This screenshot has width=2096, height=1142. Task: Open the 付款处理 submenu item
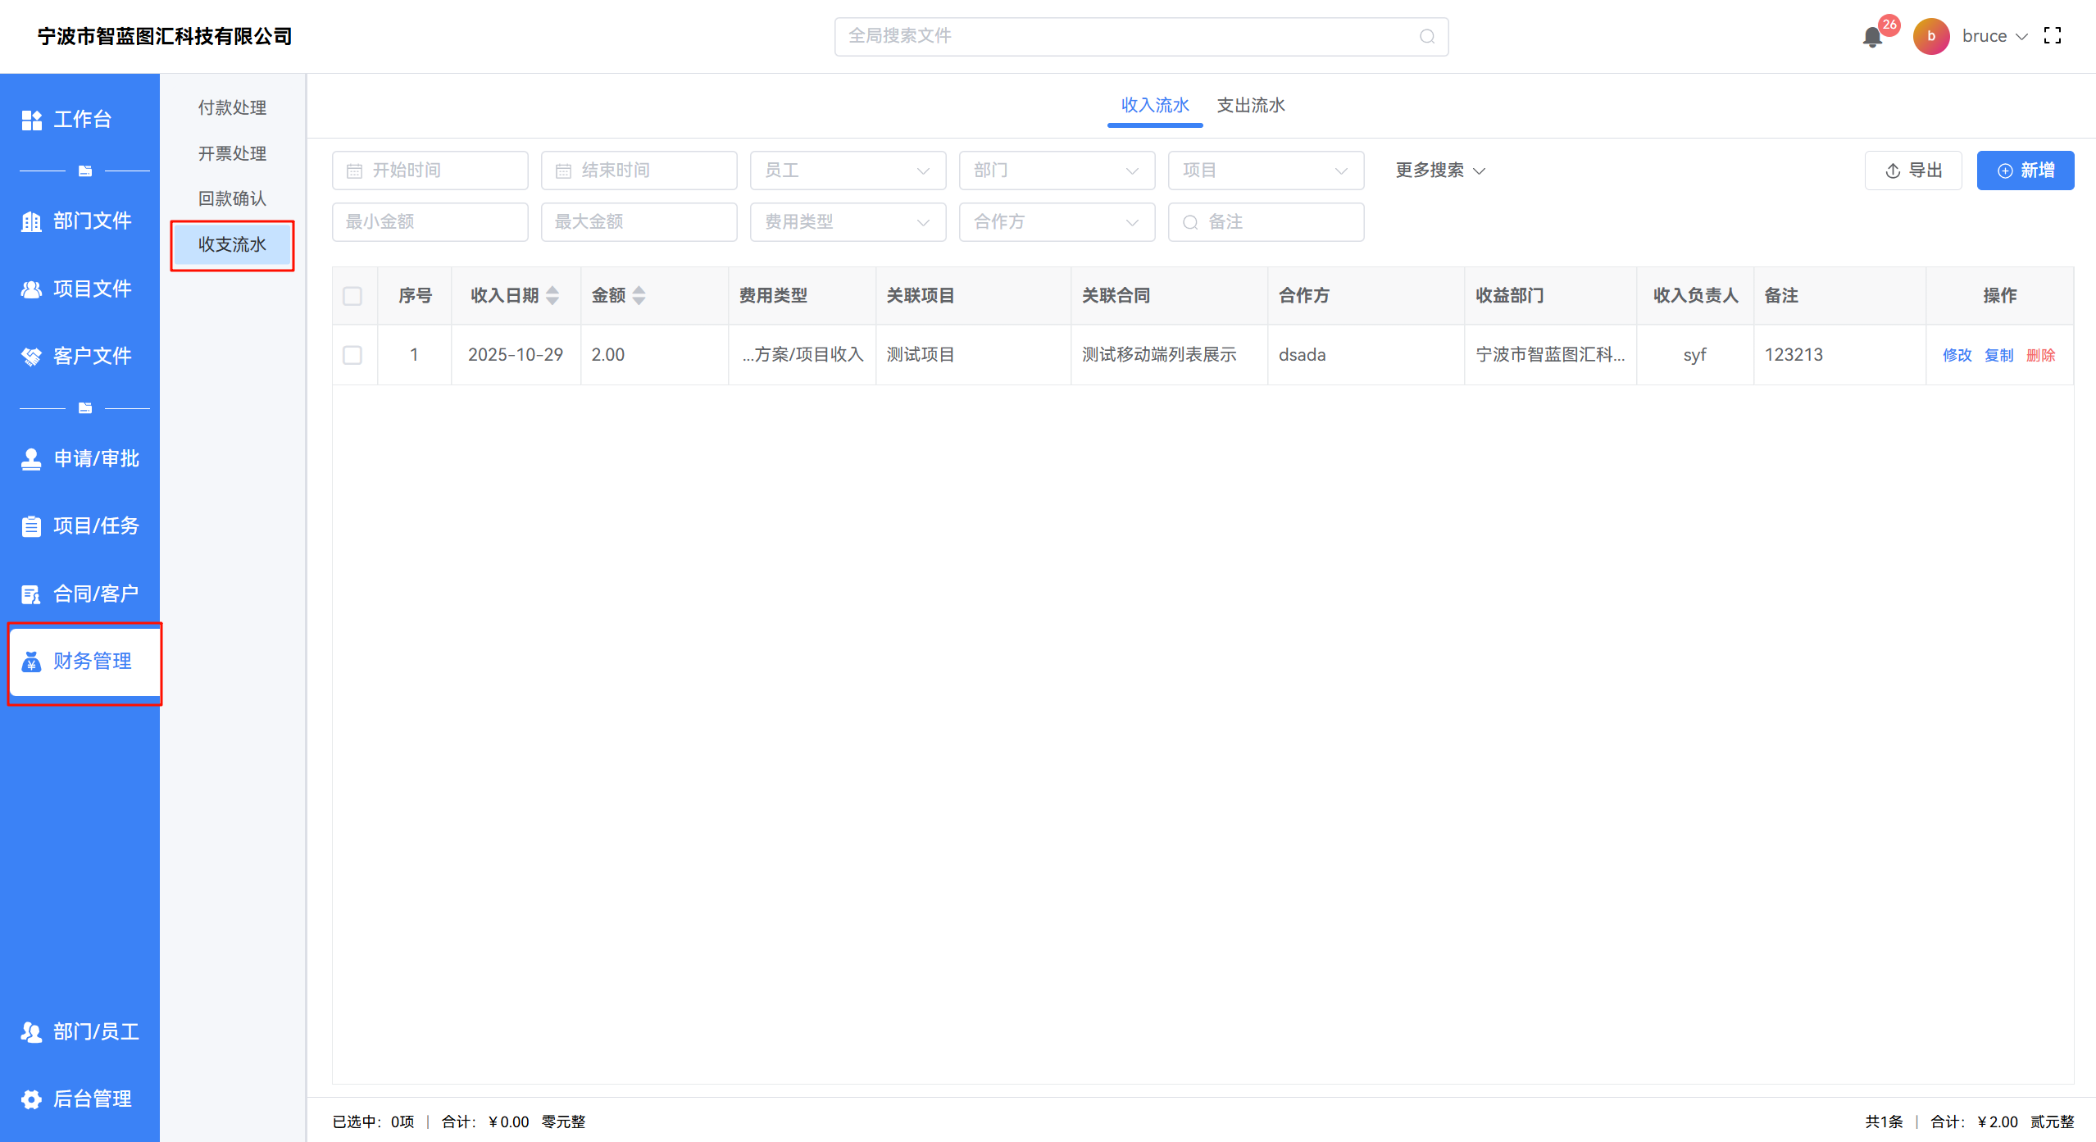click(232, 108)
